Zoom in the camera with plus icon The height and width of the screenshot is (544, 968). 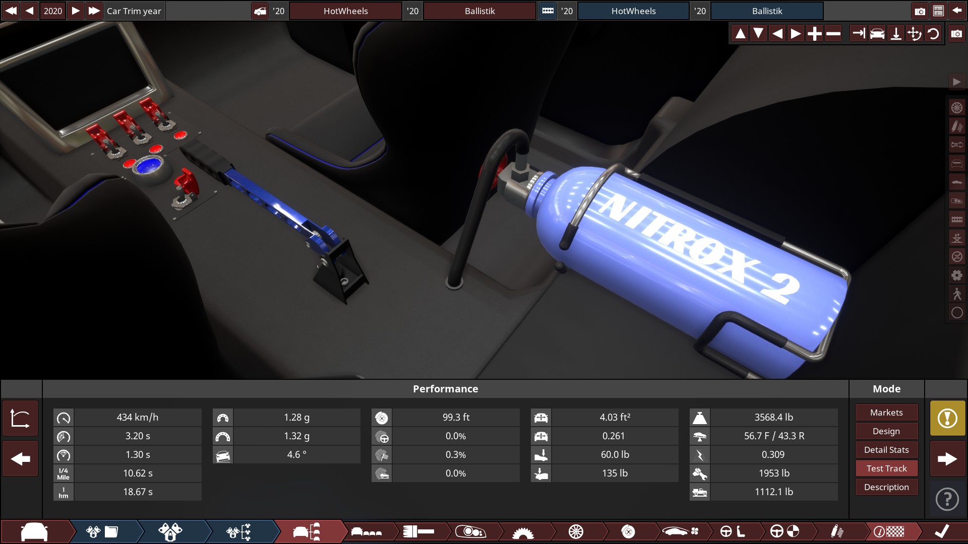pyautogui.click(x=814, y=34)
